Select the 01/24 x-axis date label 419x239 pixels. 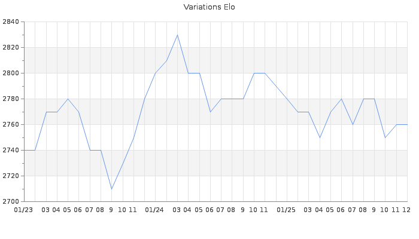tap(154, 210)
